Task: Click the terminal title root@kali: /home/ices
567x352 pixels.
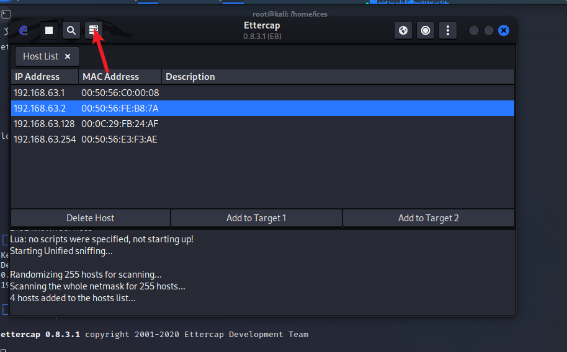Action: pos(290,14)
